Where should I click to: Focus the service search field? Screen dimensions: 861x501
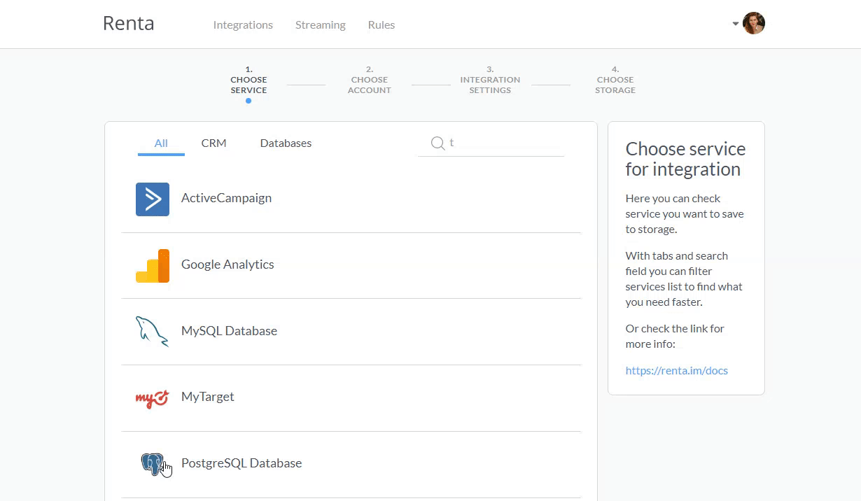491,143
